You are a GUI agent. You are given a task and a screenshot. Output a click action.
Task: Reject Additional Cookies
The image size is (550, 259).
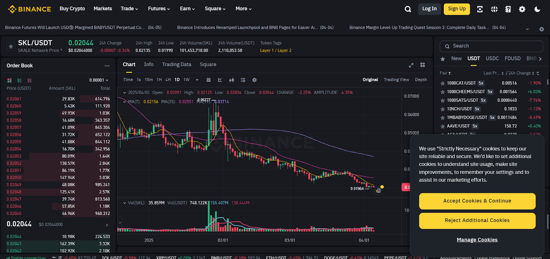[477, 221]
